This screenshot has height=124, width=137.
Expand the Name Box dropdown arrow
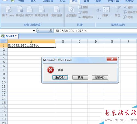[x=34, y=31]
